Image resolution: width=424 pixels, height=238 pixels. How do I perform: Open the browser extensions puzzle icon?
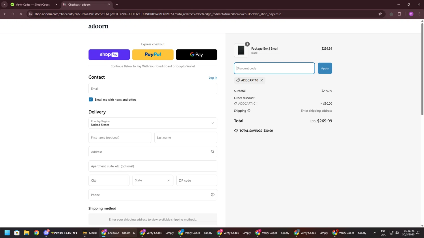click(x=399, y=14)
